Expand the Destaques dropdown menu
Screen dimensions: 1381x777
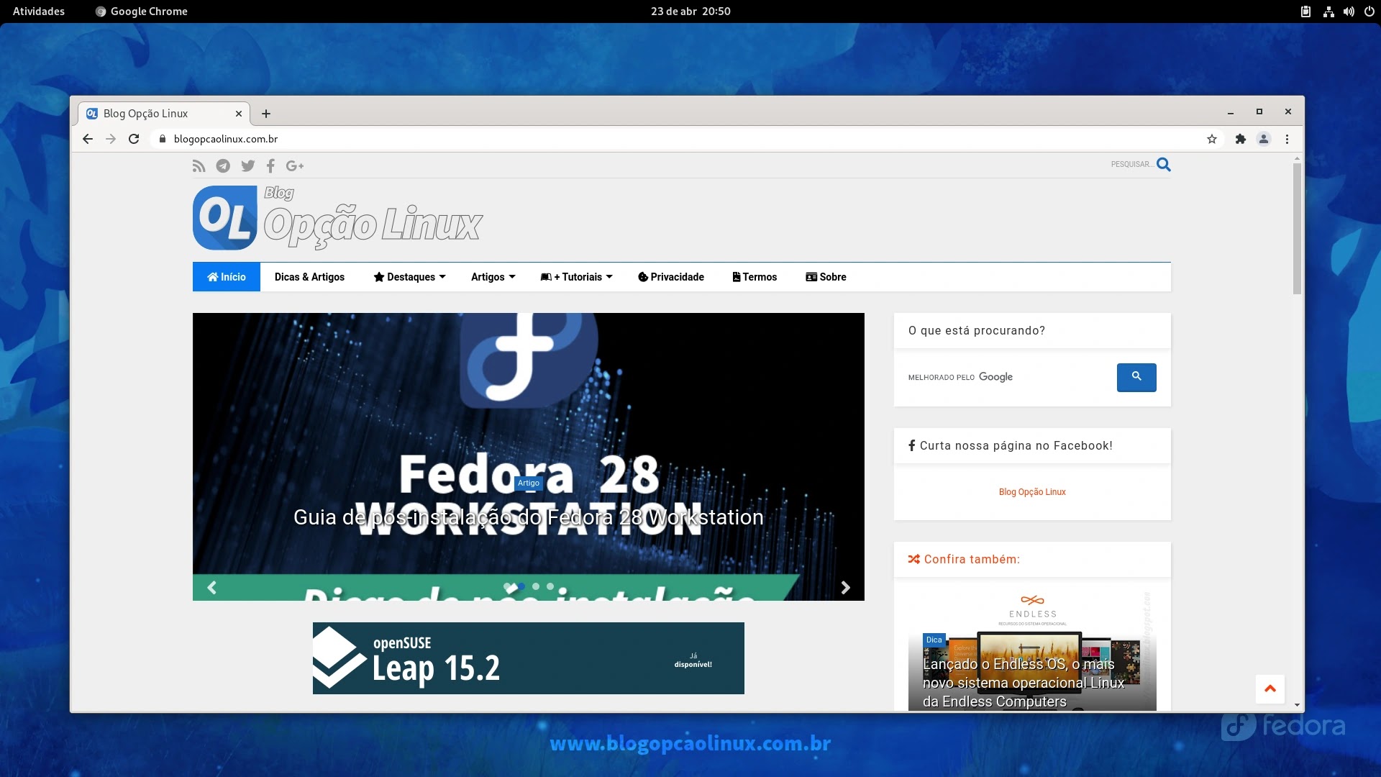(410, 277)
